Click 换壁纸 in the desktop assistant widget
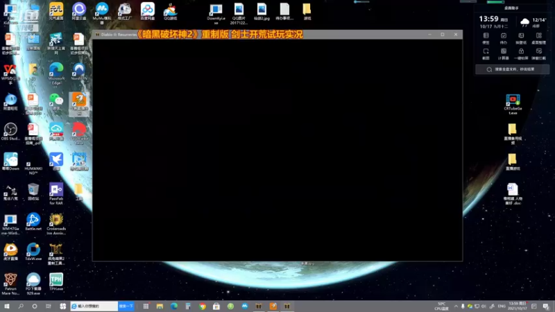This screenshot has width=555, height=312. pos(521,38)
